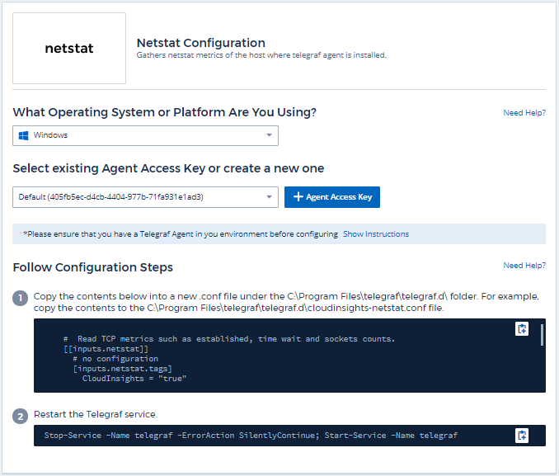
Task: Select the Default access key combo box
Action: pos(140,197)
